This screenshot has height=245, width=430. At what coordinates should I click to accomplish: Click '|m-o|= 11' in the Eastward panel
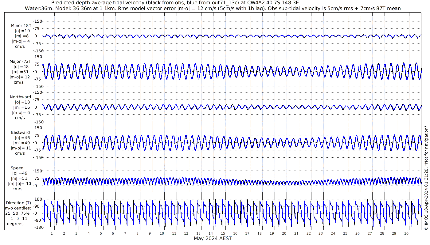point(20,148)
